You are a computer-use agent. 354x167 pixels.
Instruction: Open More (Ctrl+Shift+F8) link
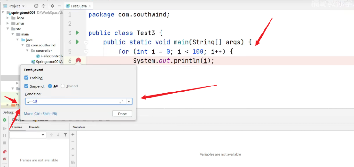click(x=40, y=114)
